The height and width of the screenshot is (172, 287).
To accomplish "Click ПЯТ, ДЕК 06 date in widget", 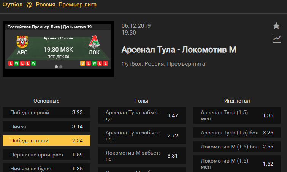I will tap(59, 57).
